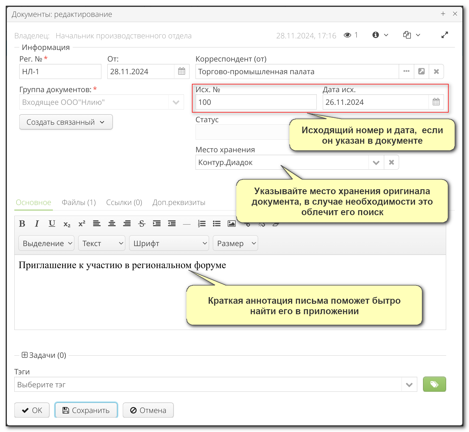
Task: Toggle the green tag assignment button
Action: point(434,384)
